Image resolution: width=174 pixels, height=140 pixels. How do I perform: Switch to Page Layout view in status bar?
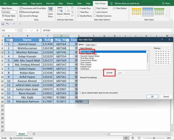(x=133, y=138)
